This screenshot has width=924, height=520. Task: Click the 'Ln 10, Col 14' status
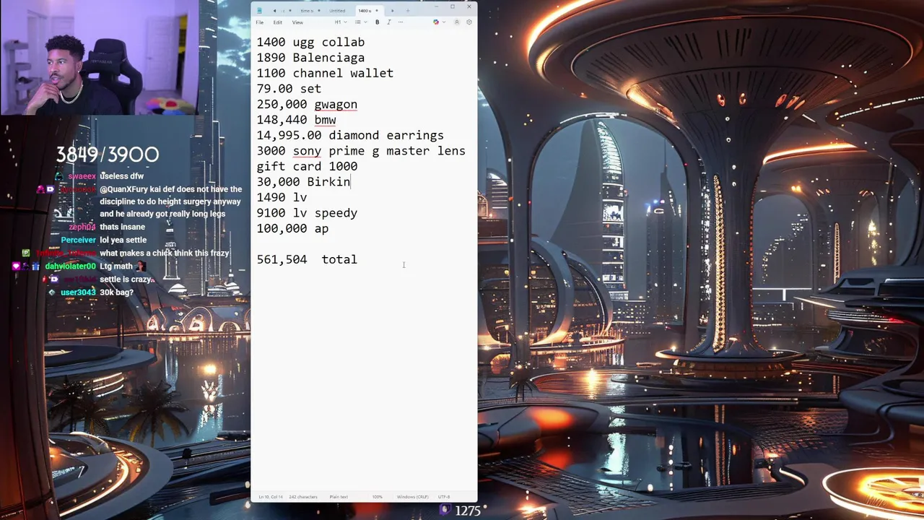coord(271,497)
